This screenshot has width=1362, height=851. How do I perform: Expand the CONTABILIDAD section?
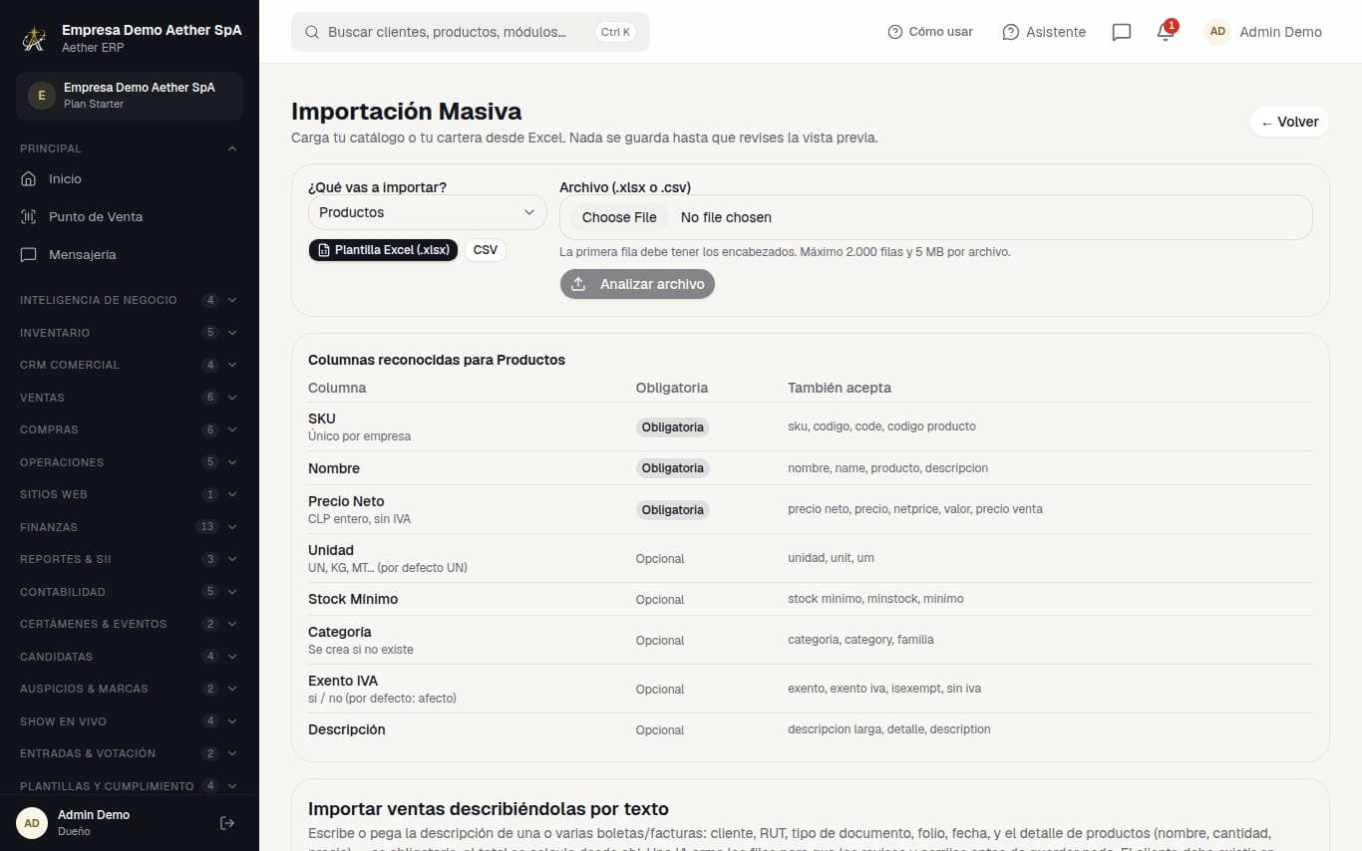click(x=130, y=592)
